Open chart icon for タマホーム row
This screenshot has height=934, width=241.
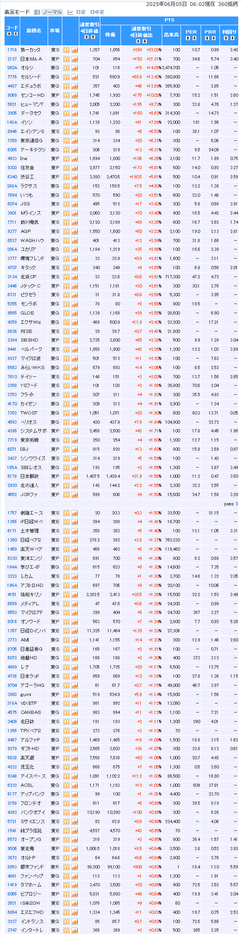(x=75, y=885)
